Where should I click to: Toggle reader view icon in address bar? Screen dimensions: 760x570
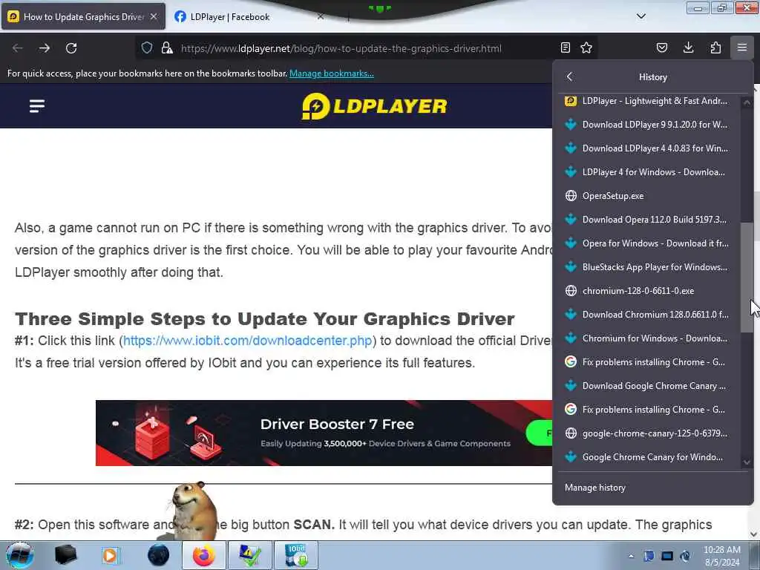(565, 47)
